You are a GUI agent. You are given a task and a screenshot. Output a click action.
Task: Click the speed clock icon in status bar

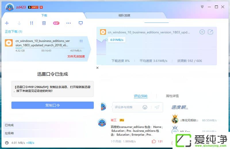tap(7, 143)
